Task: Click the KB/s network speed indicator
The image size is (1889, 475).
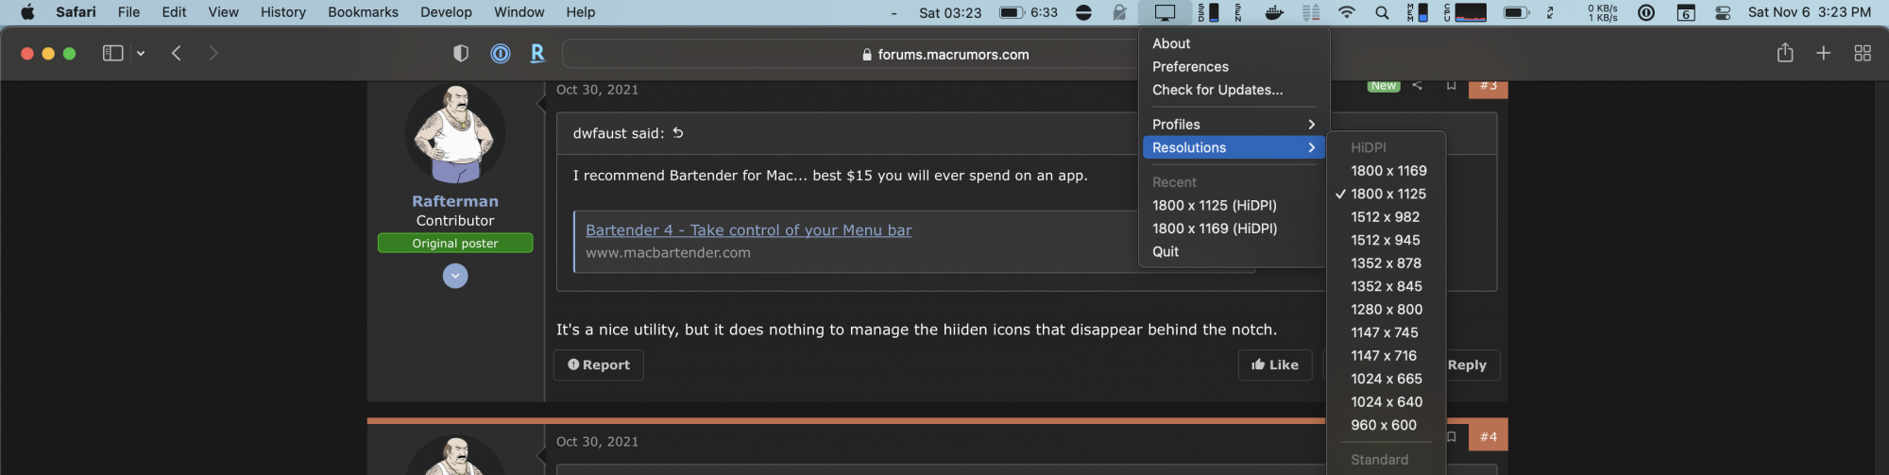Action: click(x=1603, y=12)
